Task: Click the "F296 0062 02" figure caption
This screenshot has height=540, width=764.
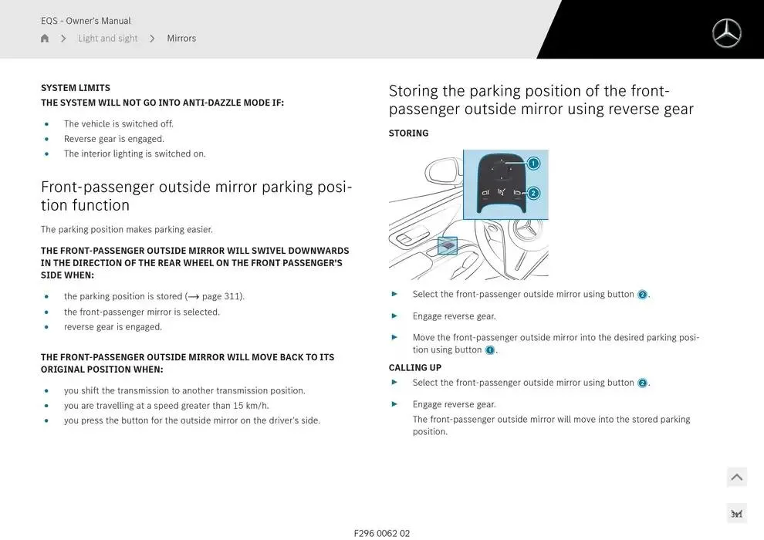Action: click(x=382, y=533)
